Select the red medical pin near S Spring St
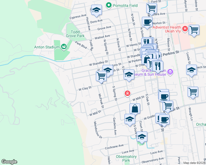 coord(128,94)
